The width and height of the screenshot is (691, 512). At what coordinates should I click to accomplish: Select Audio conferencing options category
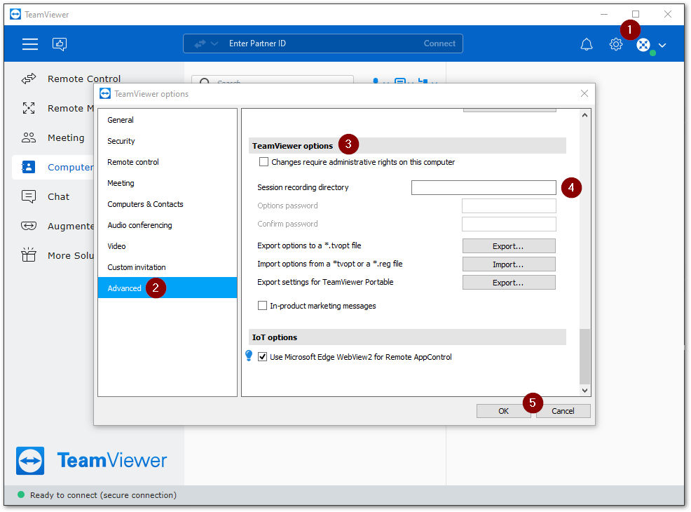[x=167, y=225]
